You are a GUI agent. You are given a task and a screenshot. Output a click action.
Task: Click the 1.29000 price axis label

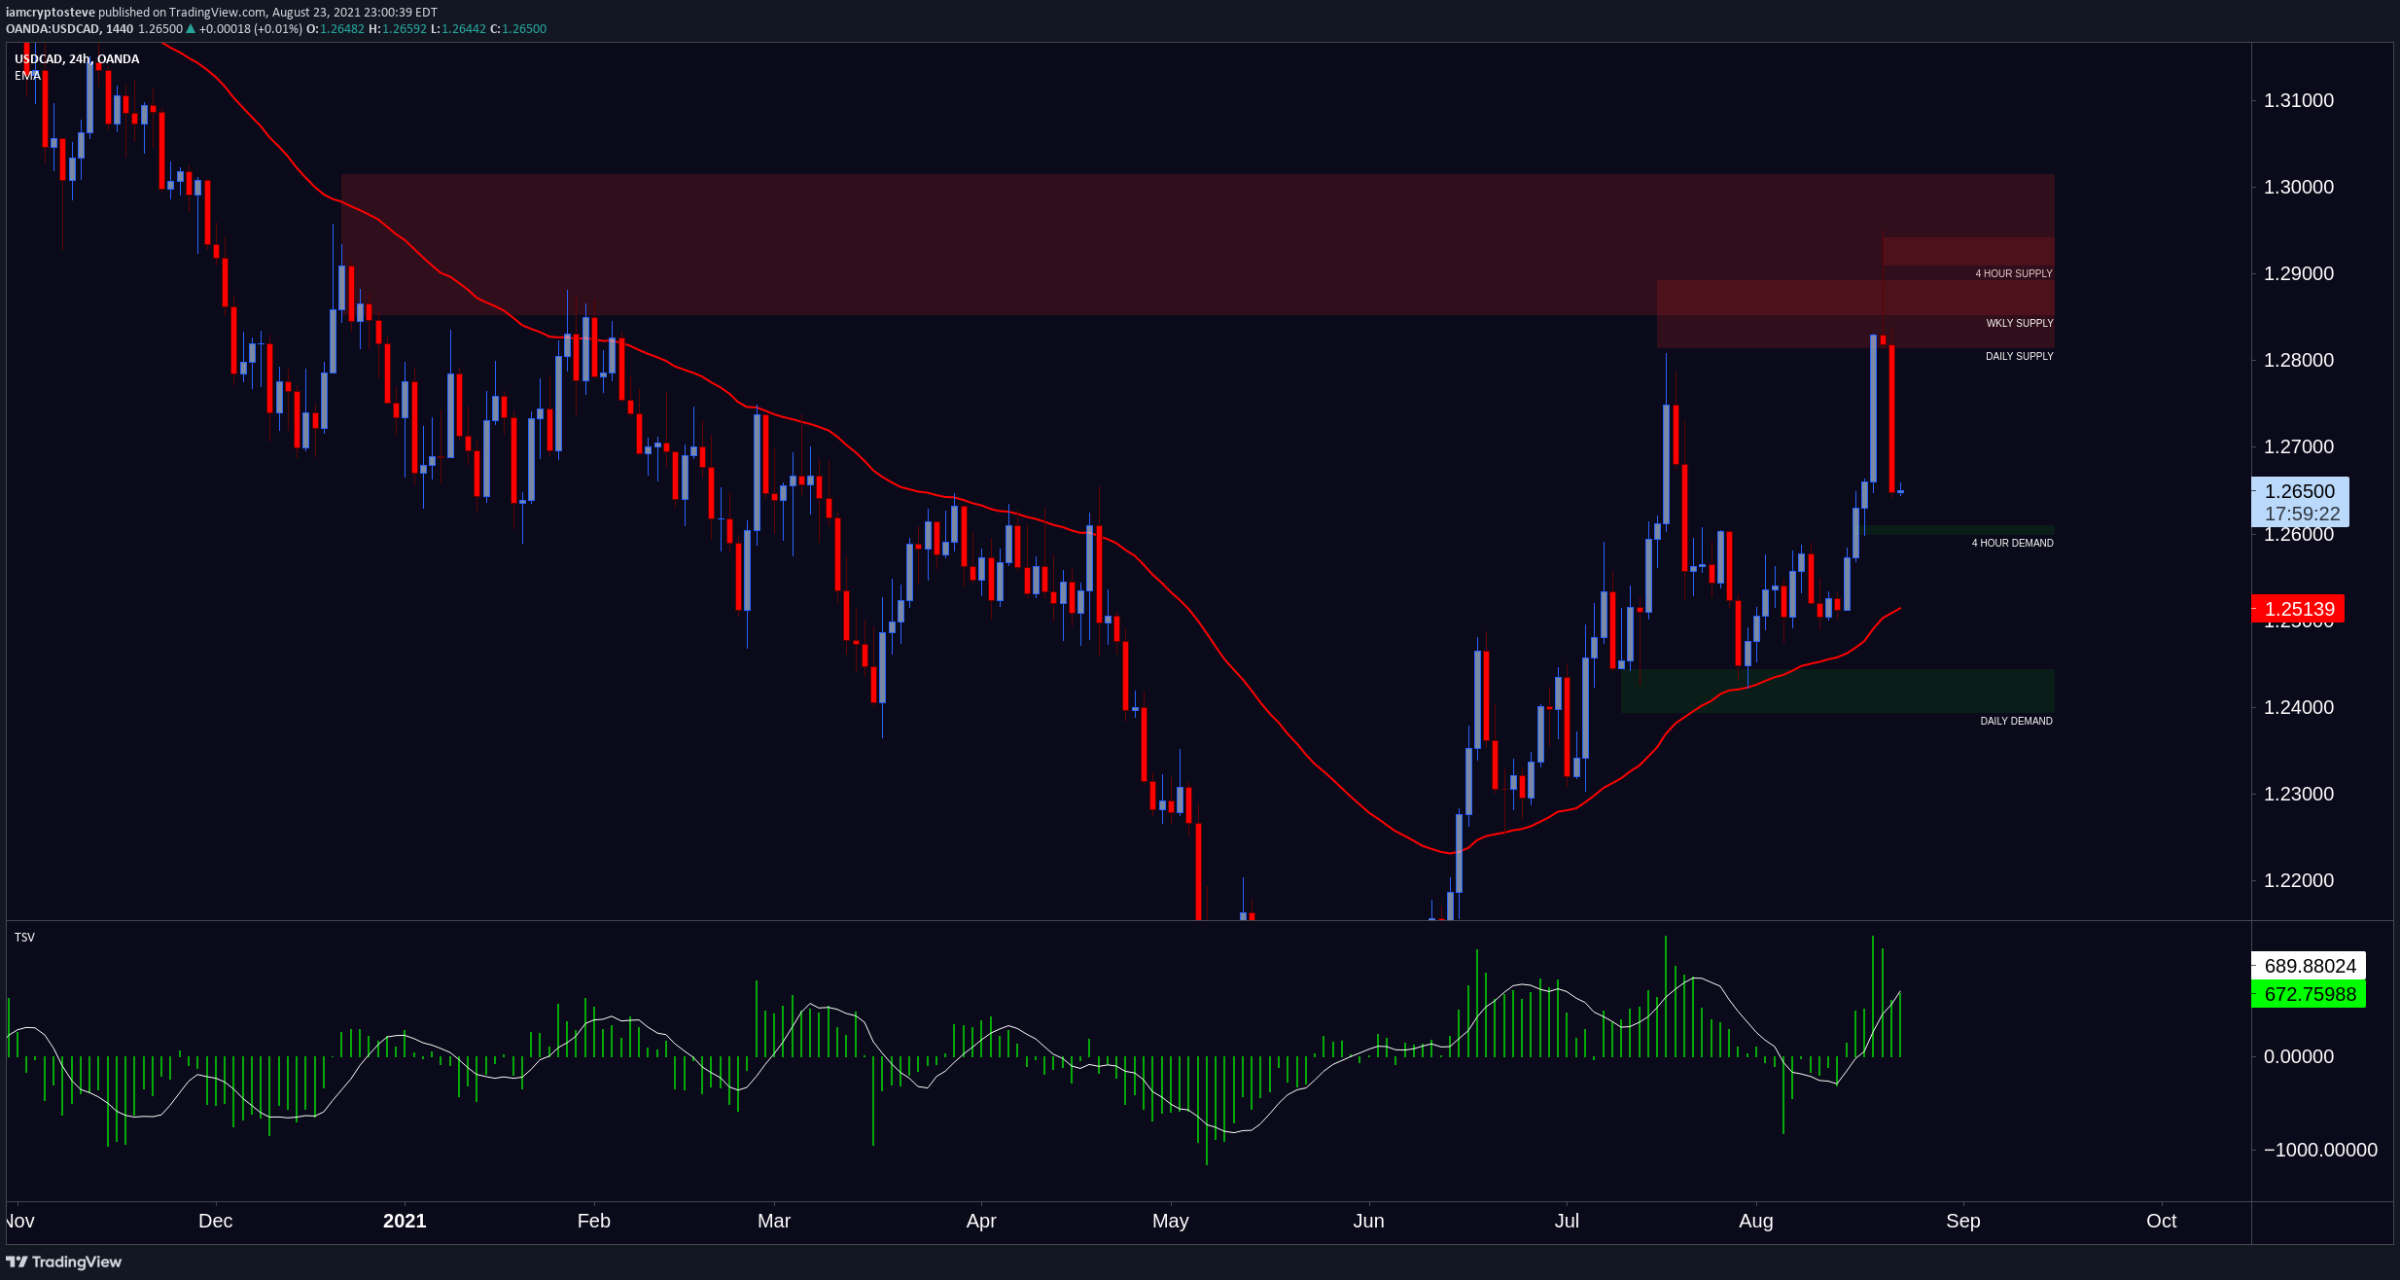point(2299,273)
